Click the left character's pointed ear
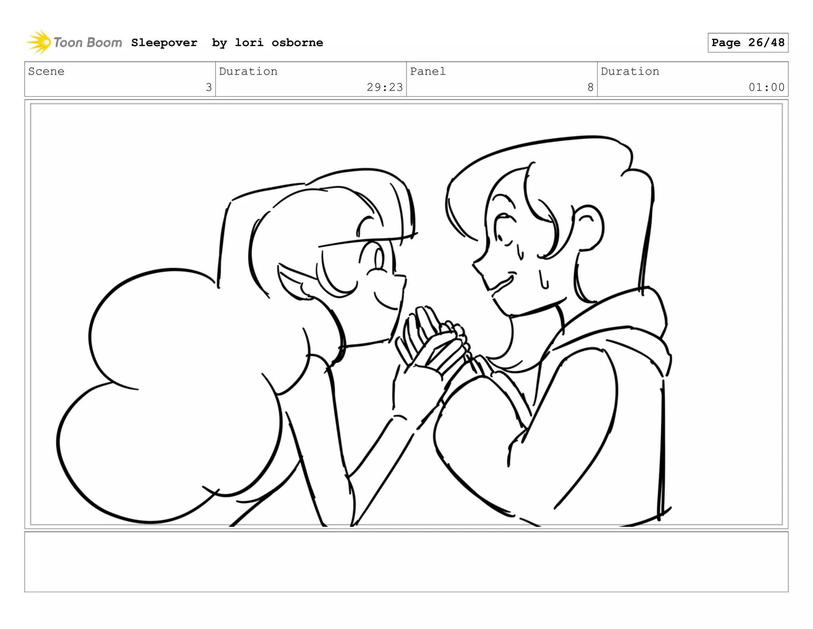The height and width of the screenshot is (629, 813). pyautogui.click(x=295, y=282)
